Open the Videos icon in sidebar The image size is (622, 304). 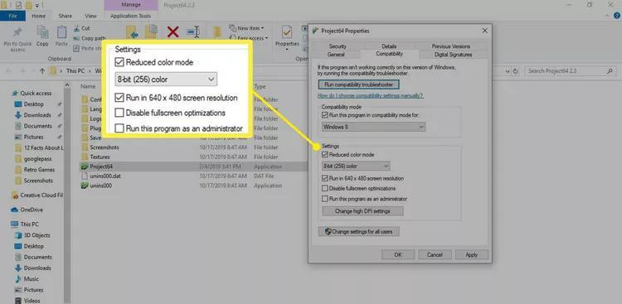tap(18, 301)
